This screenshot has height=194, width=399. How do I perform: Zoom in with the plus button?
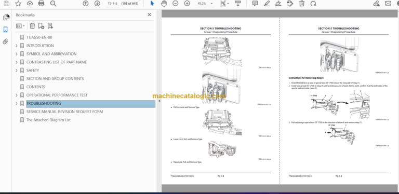[187, 4]
